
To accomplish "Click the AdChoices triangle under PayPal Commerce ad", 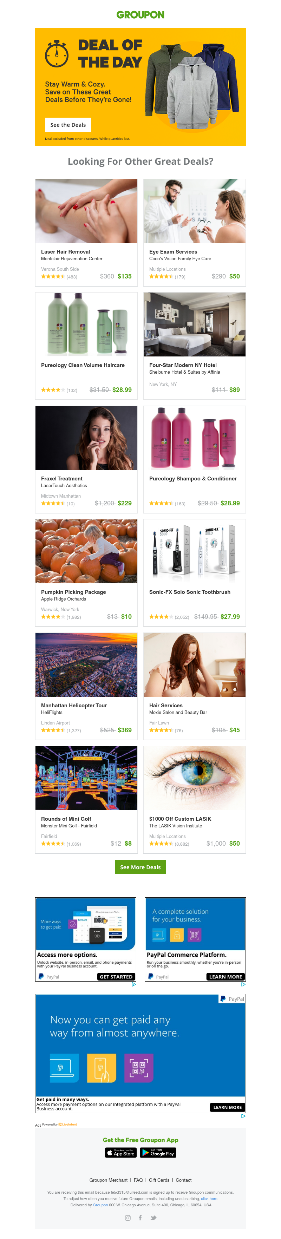I will click(x=243, y=984).
